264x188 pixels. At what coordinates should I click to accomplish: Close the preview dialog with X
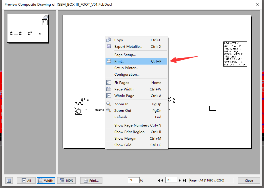(257, 4)
